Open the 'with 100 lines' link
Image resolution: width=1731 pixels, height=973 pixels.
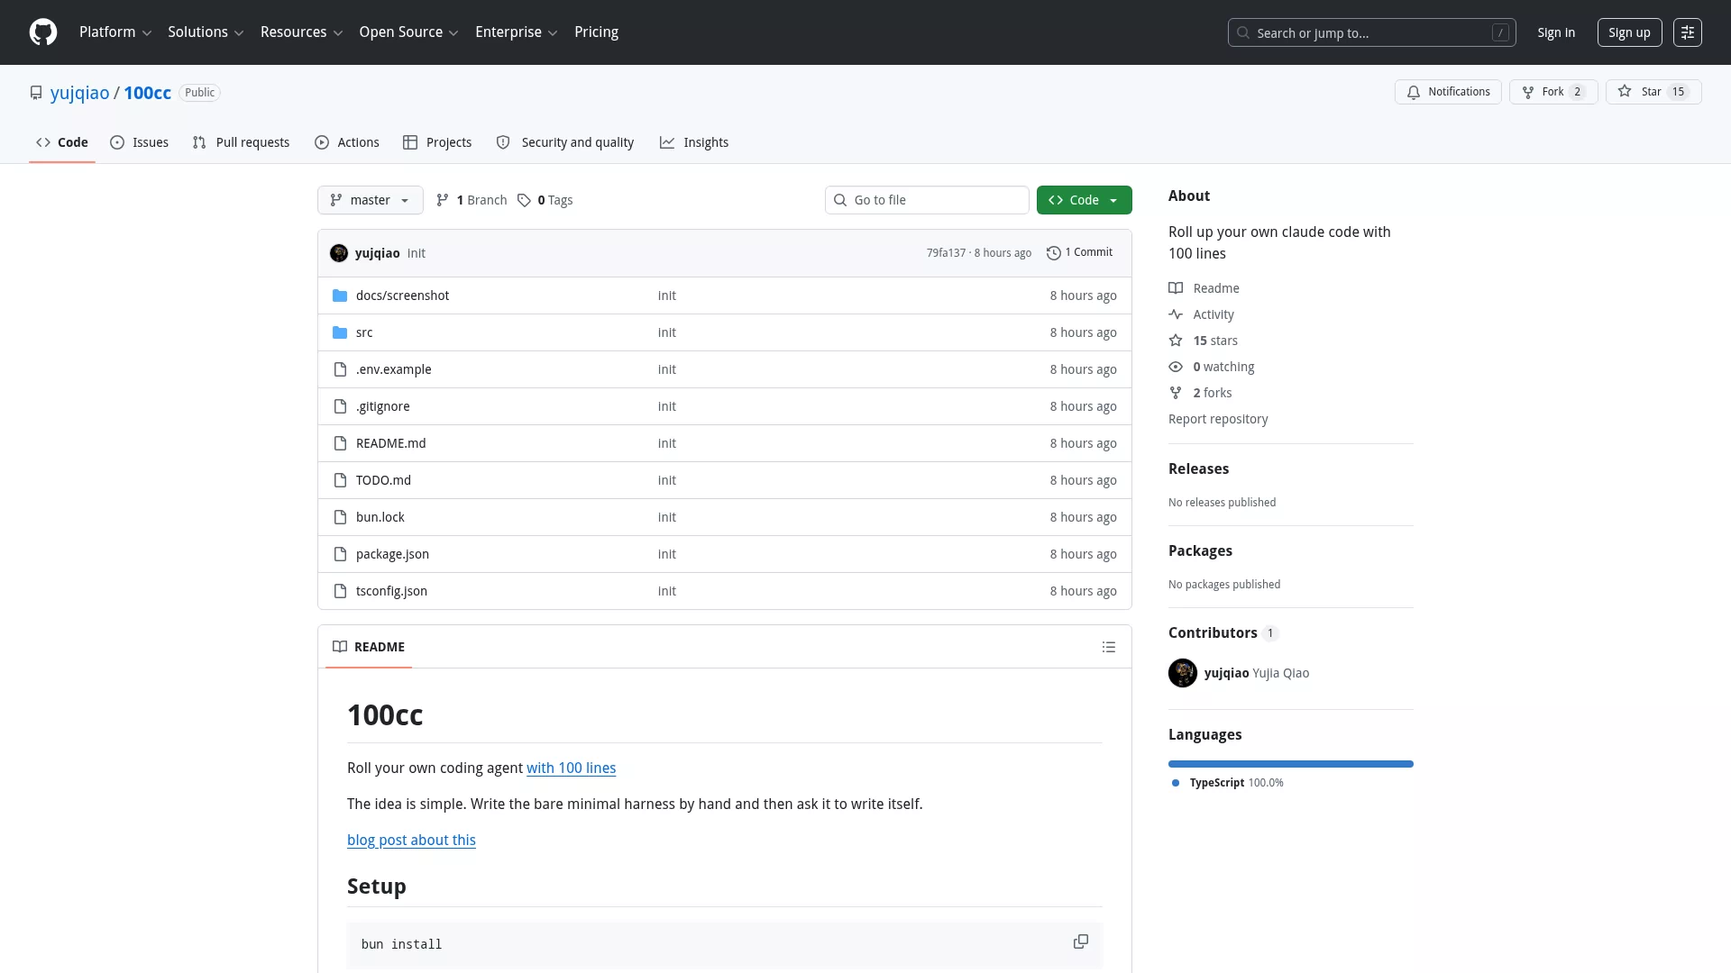pos(571,768)
